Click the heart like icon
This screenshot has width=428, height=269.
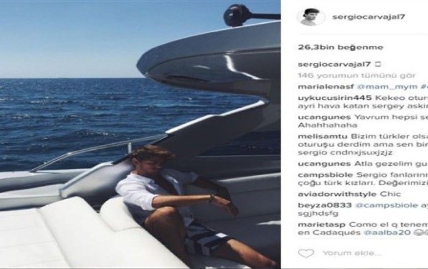pos(306,253)
